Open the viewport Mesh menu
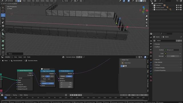The height and width of the screenshot is (103, 183). coord(37,1)
